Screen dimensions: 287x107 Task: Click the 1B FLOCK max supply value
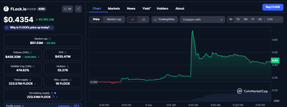tap(63, 84)
